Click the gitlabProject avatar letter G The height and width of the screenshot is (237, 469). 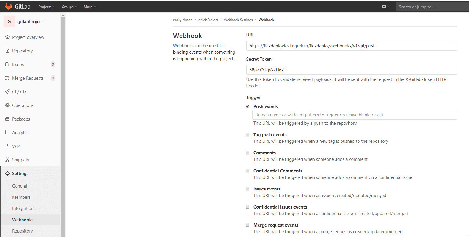[x=9, y=21]
